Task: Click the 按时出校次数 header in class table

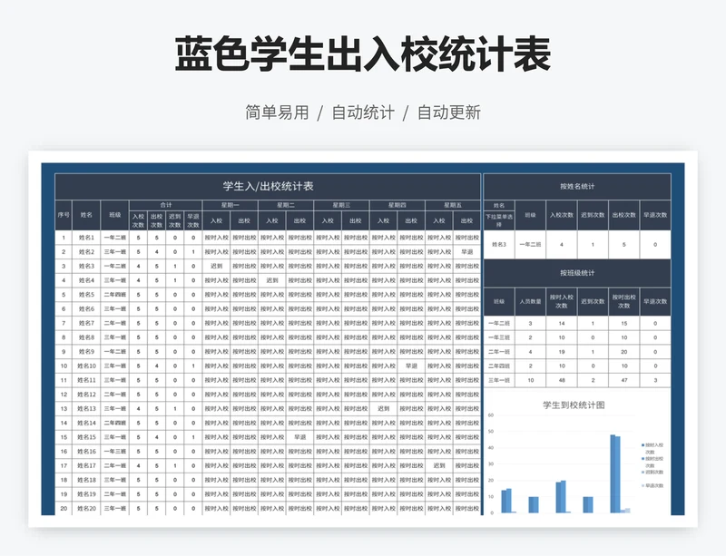Action: coord(623,301)
